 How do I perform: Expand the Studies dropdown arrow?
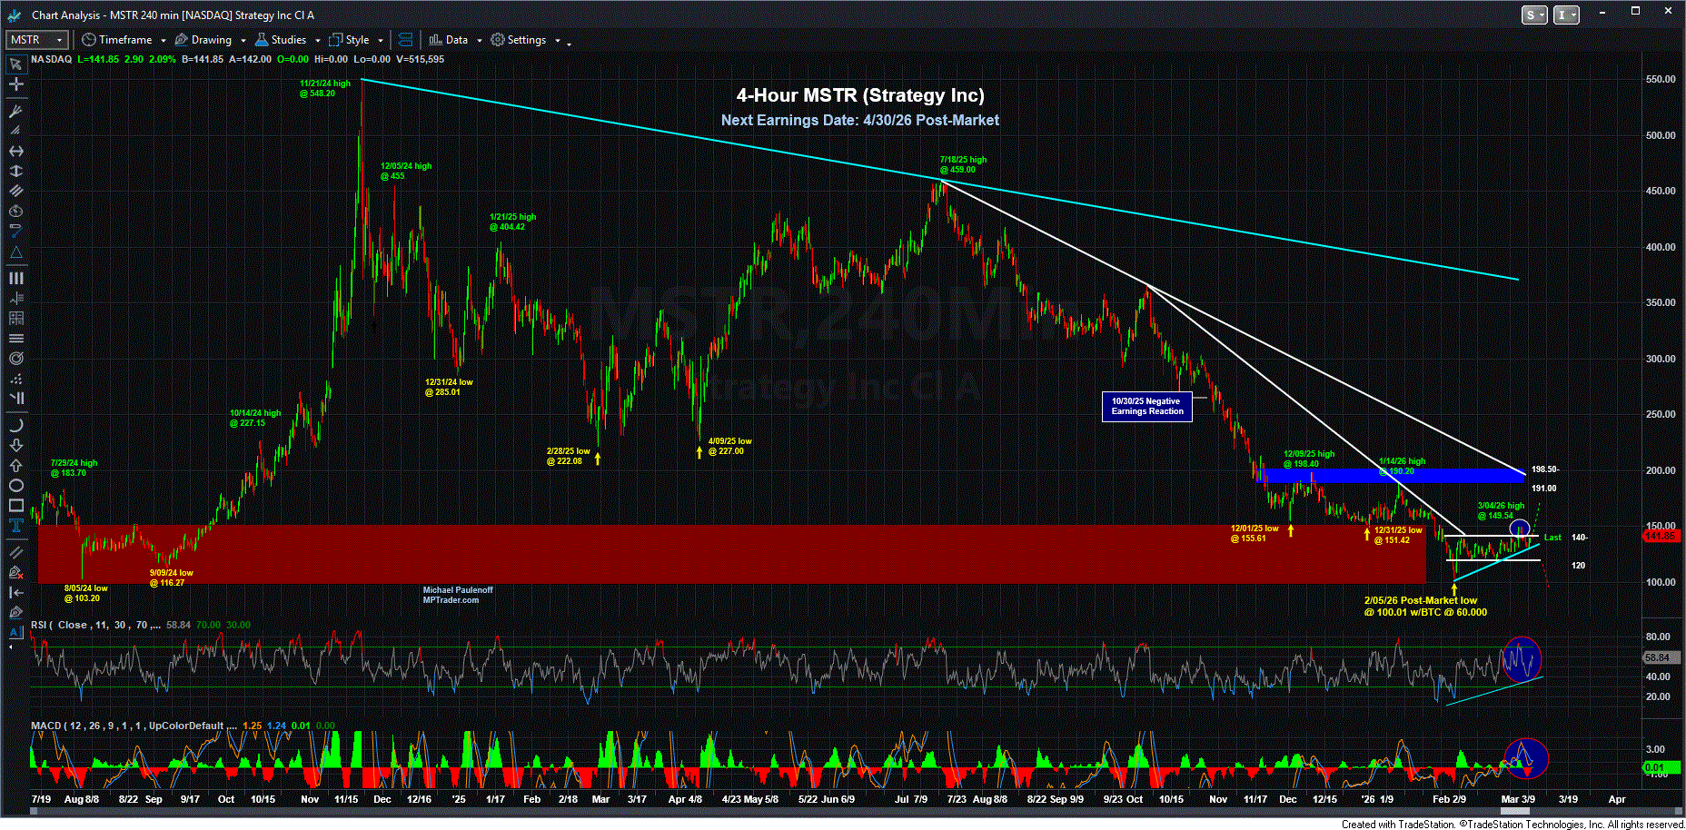tap(317, 40)
